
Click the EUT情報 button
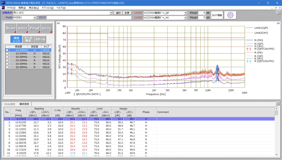[217, 15]
